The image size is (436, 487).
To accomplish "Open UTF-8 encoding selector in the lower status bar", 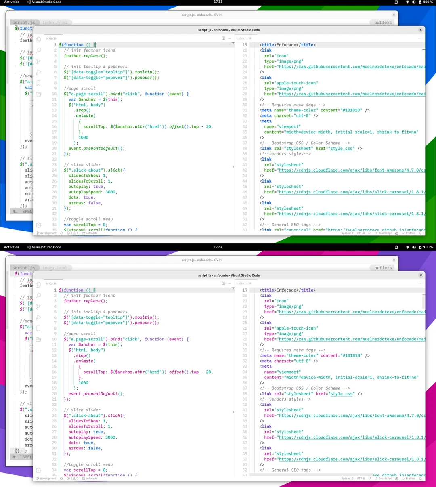I will point(361,479).
